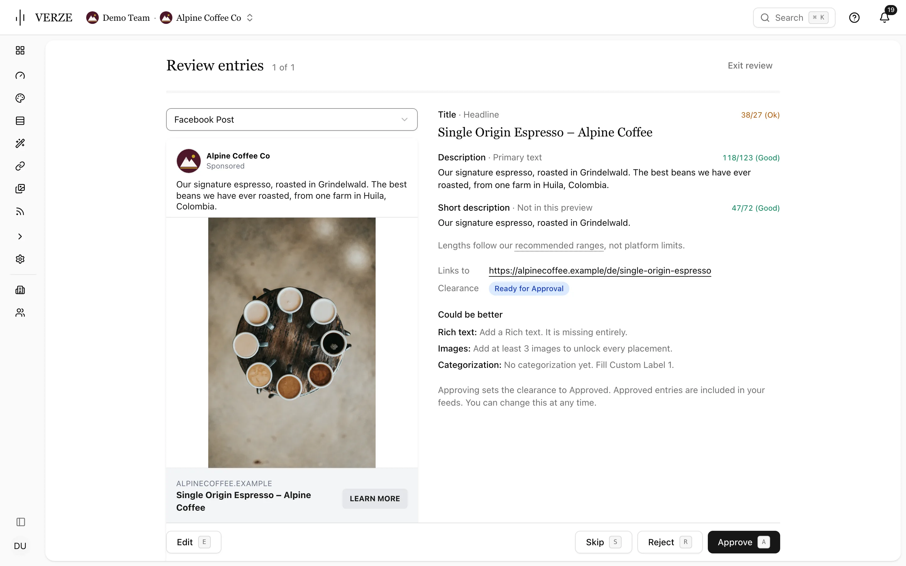
Task: Click the '118/123 (Good)' description length indicator
Action: 751,158
